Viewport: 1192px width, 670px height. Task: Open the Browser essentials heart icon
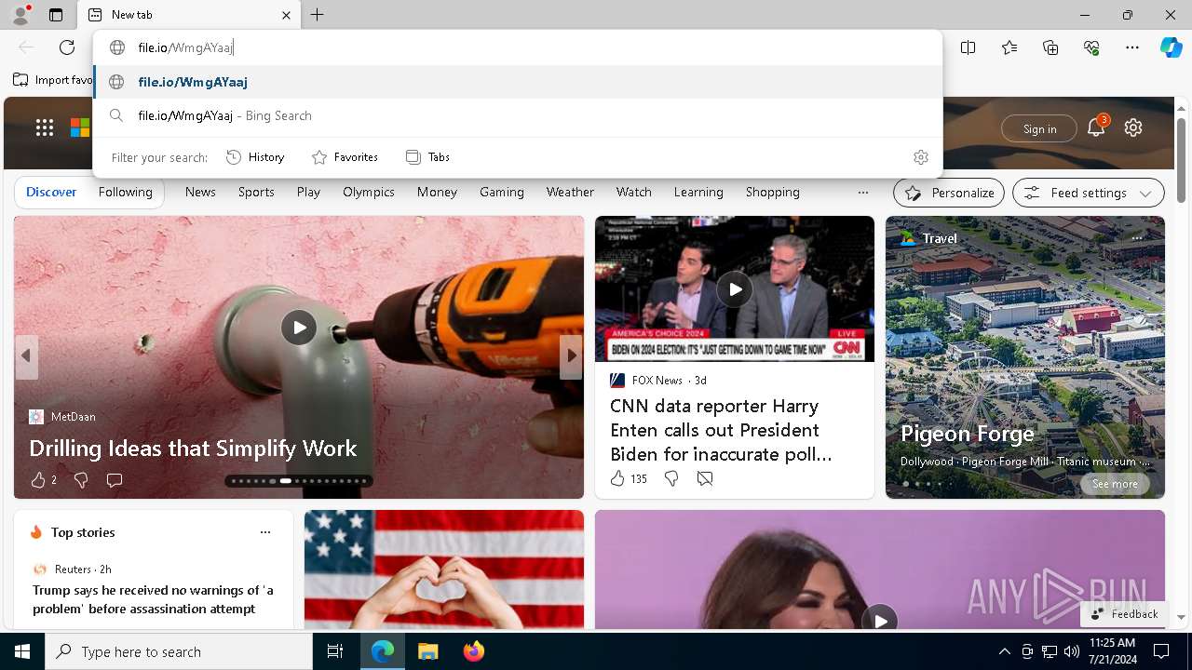(x=1091, y=47)
